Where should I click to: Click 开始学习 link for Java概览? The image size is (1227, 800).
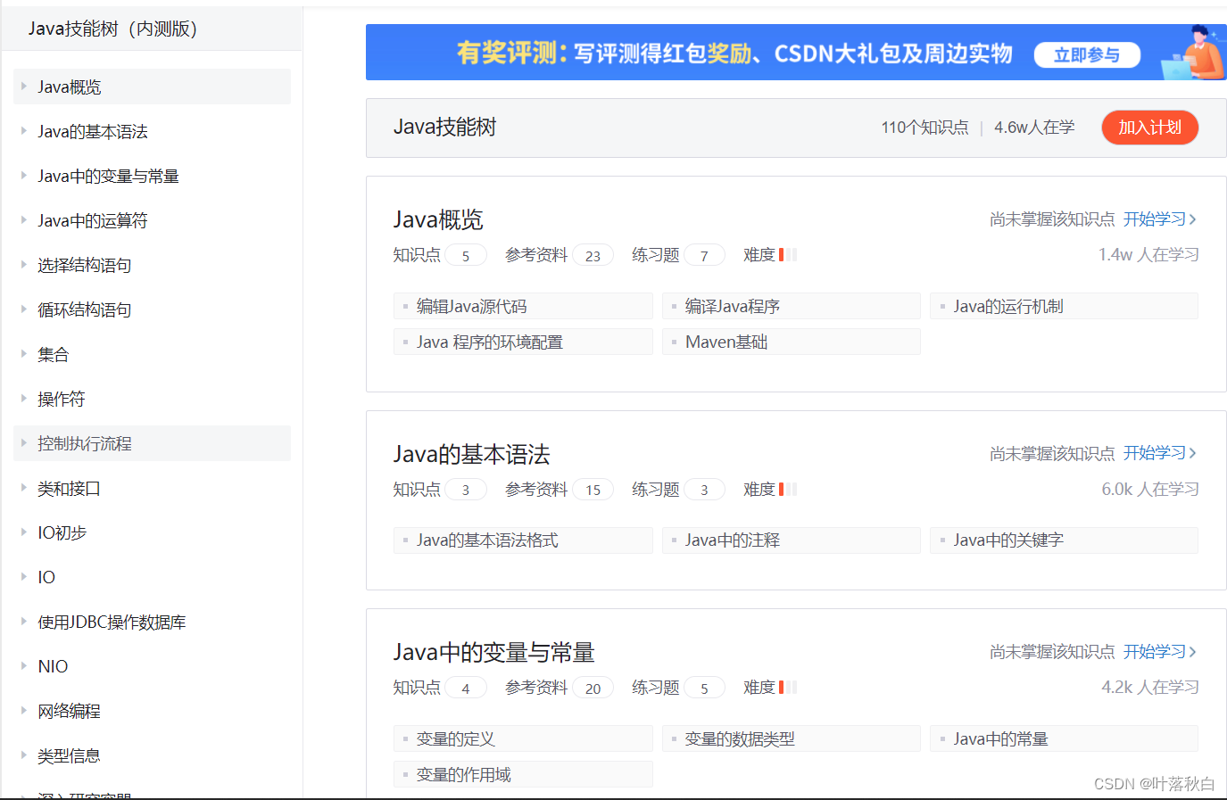[1159, 219]
